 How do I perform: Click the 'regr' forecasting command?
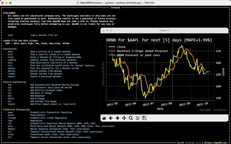(x=10, y=121)
